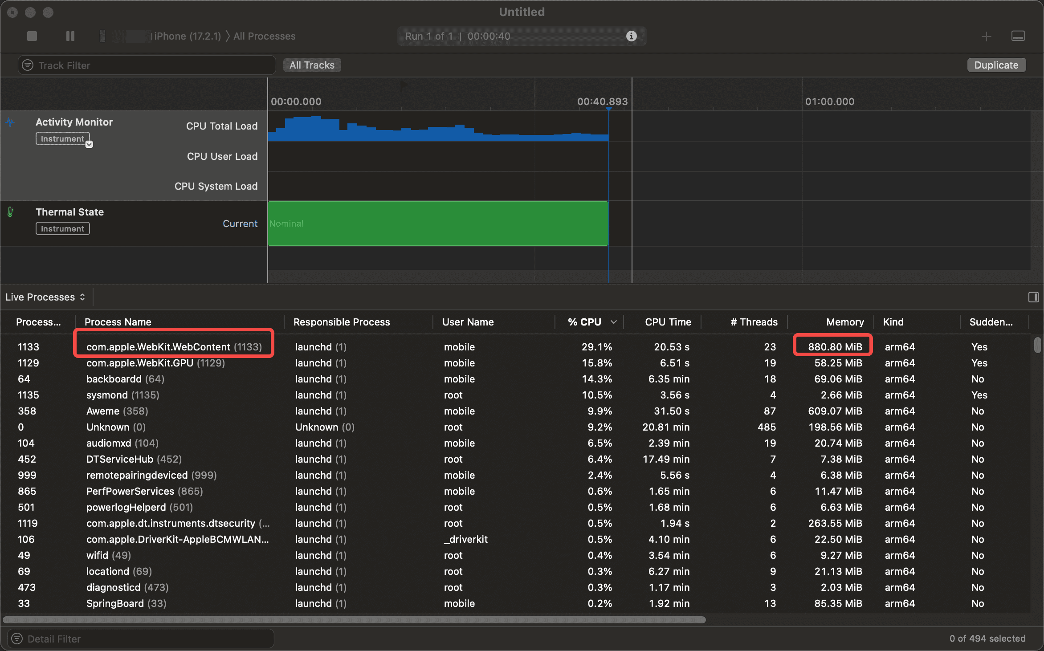Open the All Processes target selector

(x=265, y=36)
